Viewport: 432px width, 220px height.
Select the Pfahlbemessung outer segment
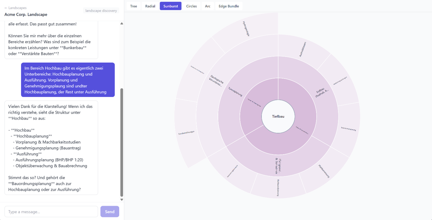pyautogui.click(x=324, y=172)
